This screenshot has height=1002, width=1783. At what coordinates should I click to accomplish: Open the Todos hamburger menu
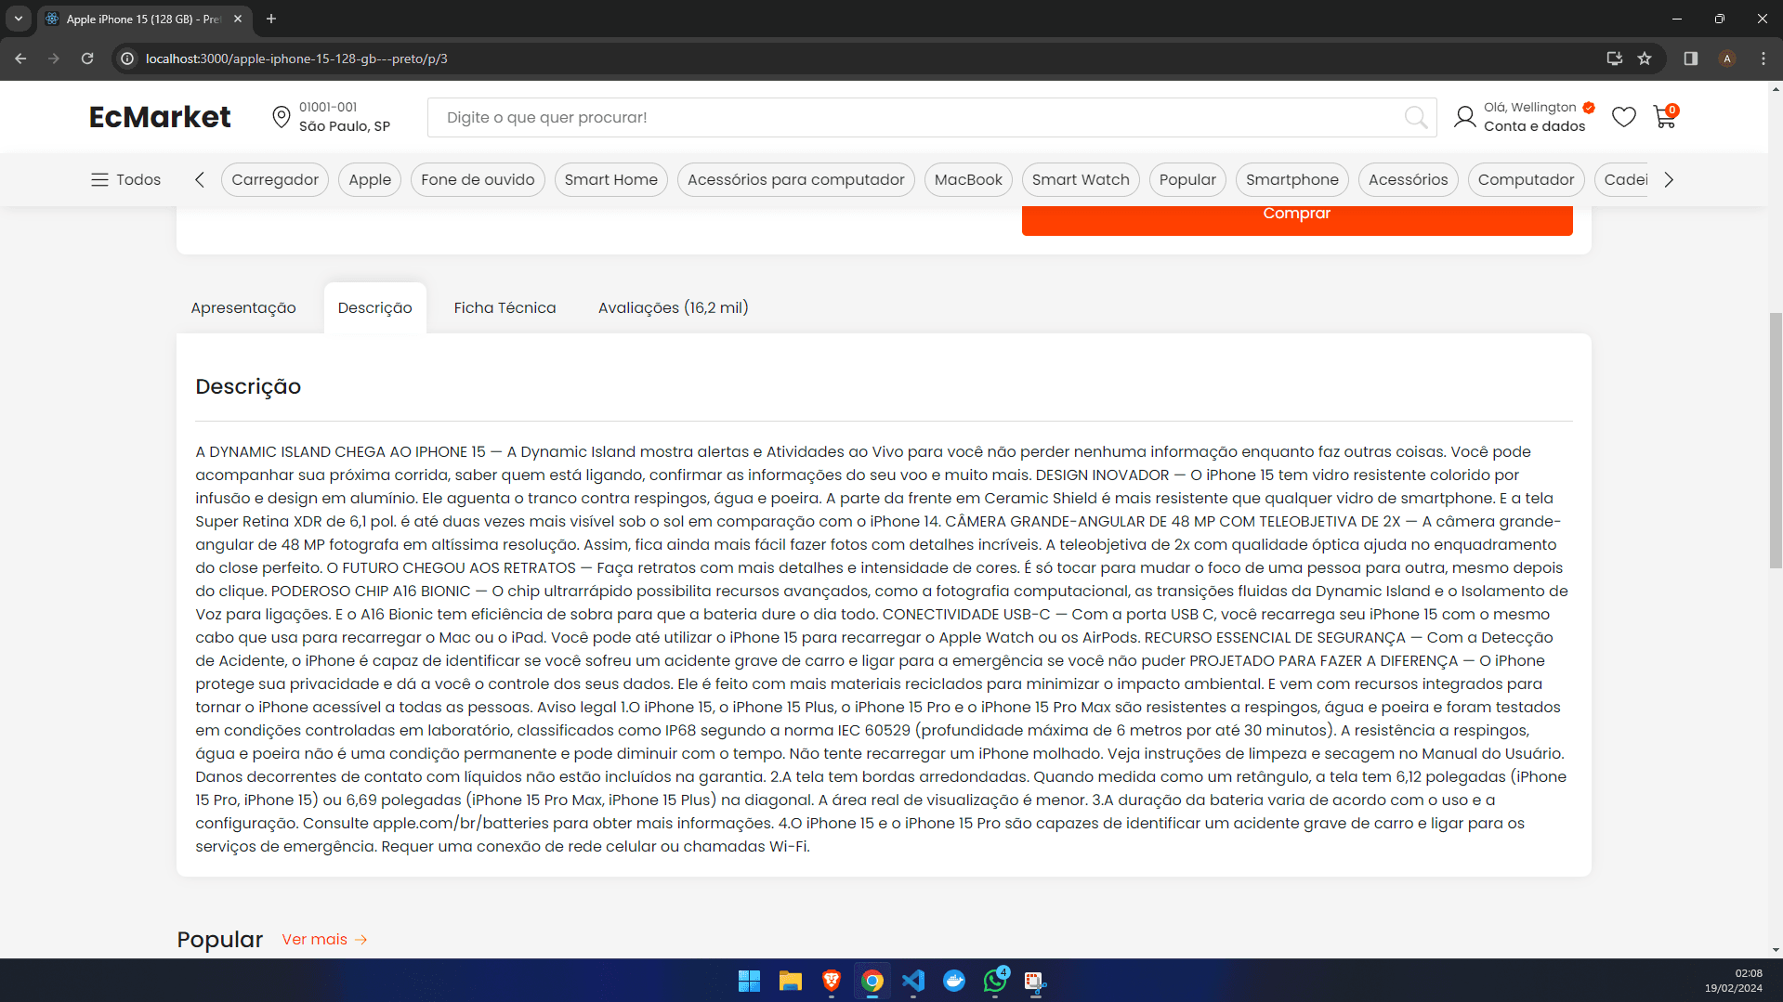click(125, 179)
